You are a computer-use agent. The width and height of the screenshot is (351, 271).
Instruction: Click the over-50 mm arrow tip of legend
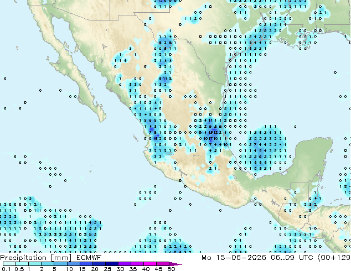pos(175,264)
